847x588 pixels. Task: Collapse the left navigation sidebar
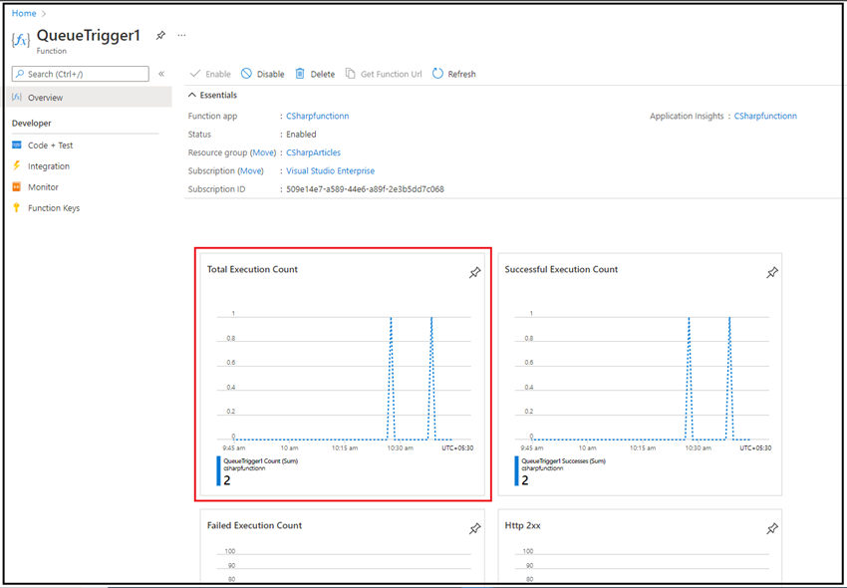click(160, 73)
